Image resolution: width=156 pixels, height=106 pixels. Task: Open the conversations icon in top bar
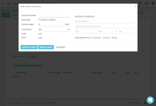pyautogui.click(x=146, y=4)
